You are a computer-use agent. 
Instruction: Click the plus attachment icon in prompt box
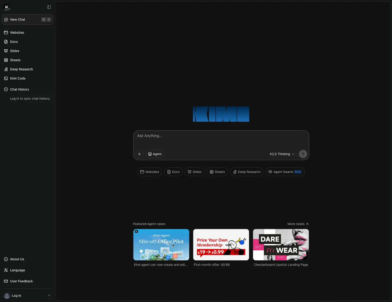[x=139, y=154]
